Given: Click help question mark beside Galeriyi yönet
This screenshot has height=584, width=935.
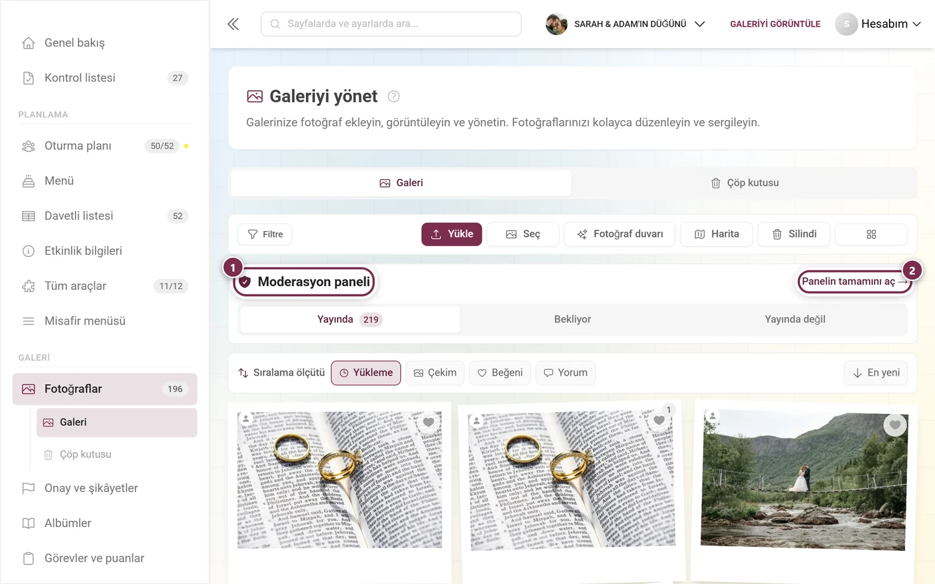Looking at the screenshot, I should (x=393, y=96).
